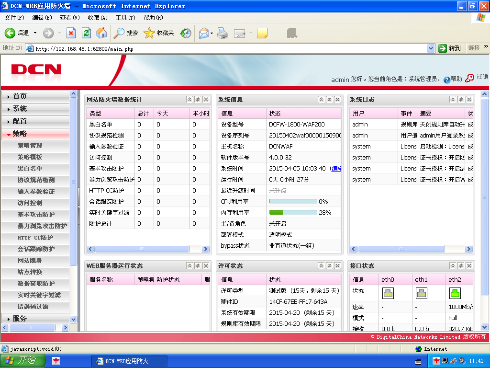490x368 pixels.
Task: Open the 收藏(A) menu
Action: coord(98,18)
